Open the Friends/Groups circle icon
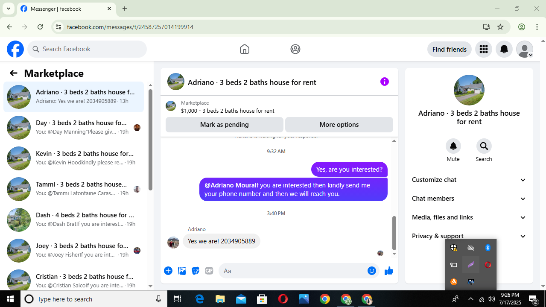This screenshot has height=307, width=546. click(295, 49)
